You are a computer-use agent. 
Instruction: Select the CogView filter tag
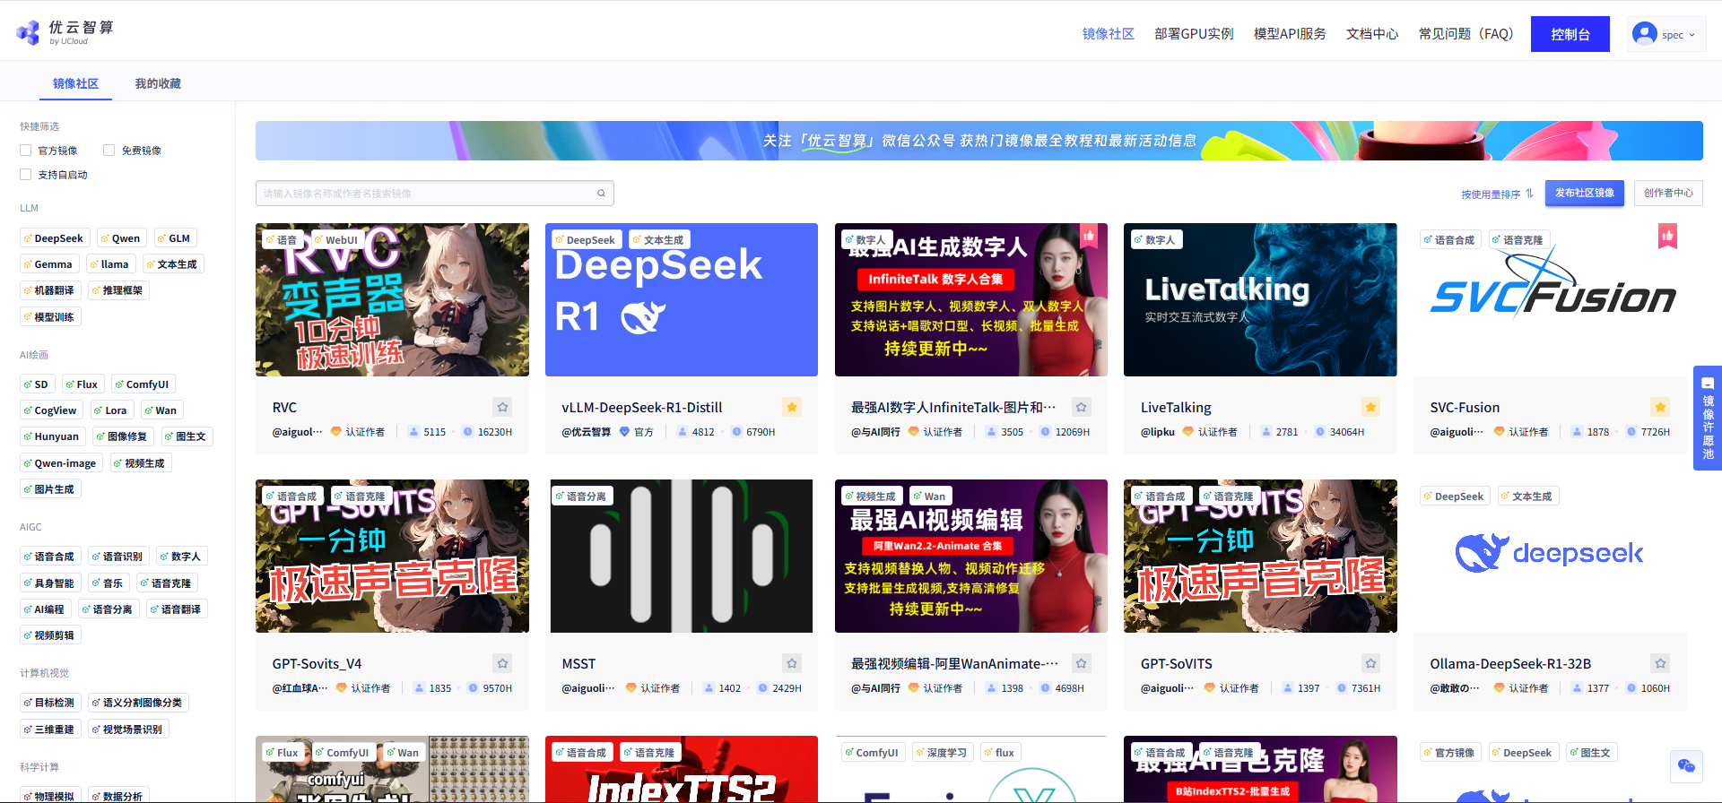pyautogui.click(x=51, y=410)
